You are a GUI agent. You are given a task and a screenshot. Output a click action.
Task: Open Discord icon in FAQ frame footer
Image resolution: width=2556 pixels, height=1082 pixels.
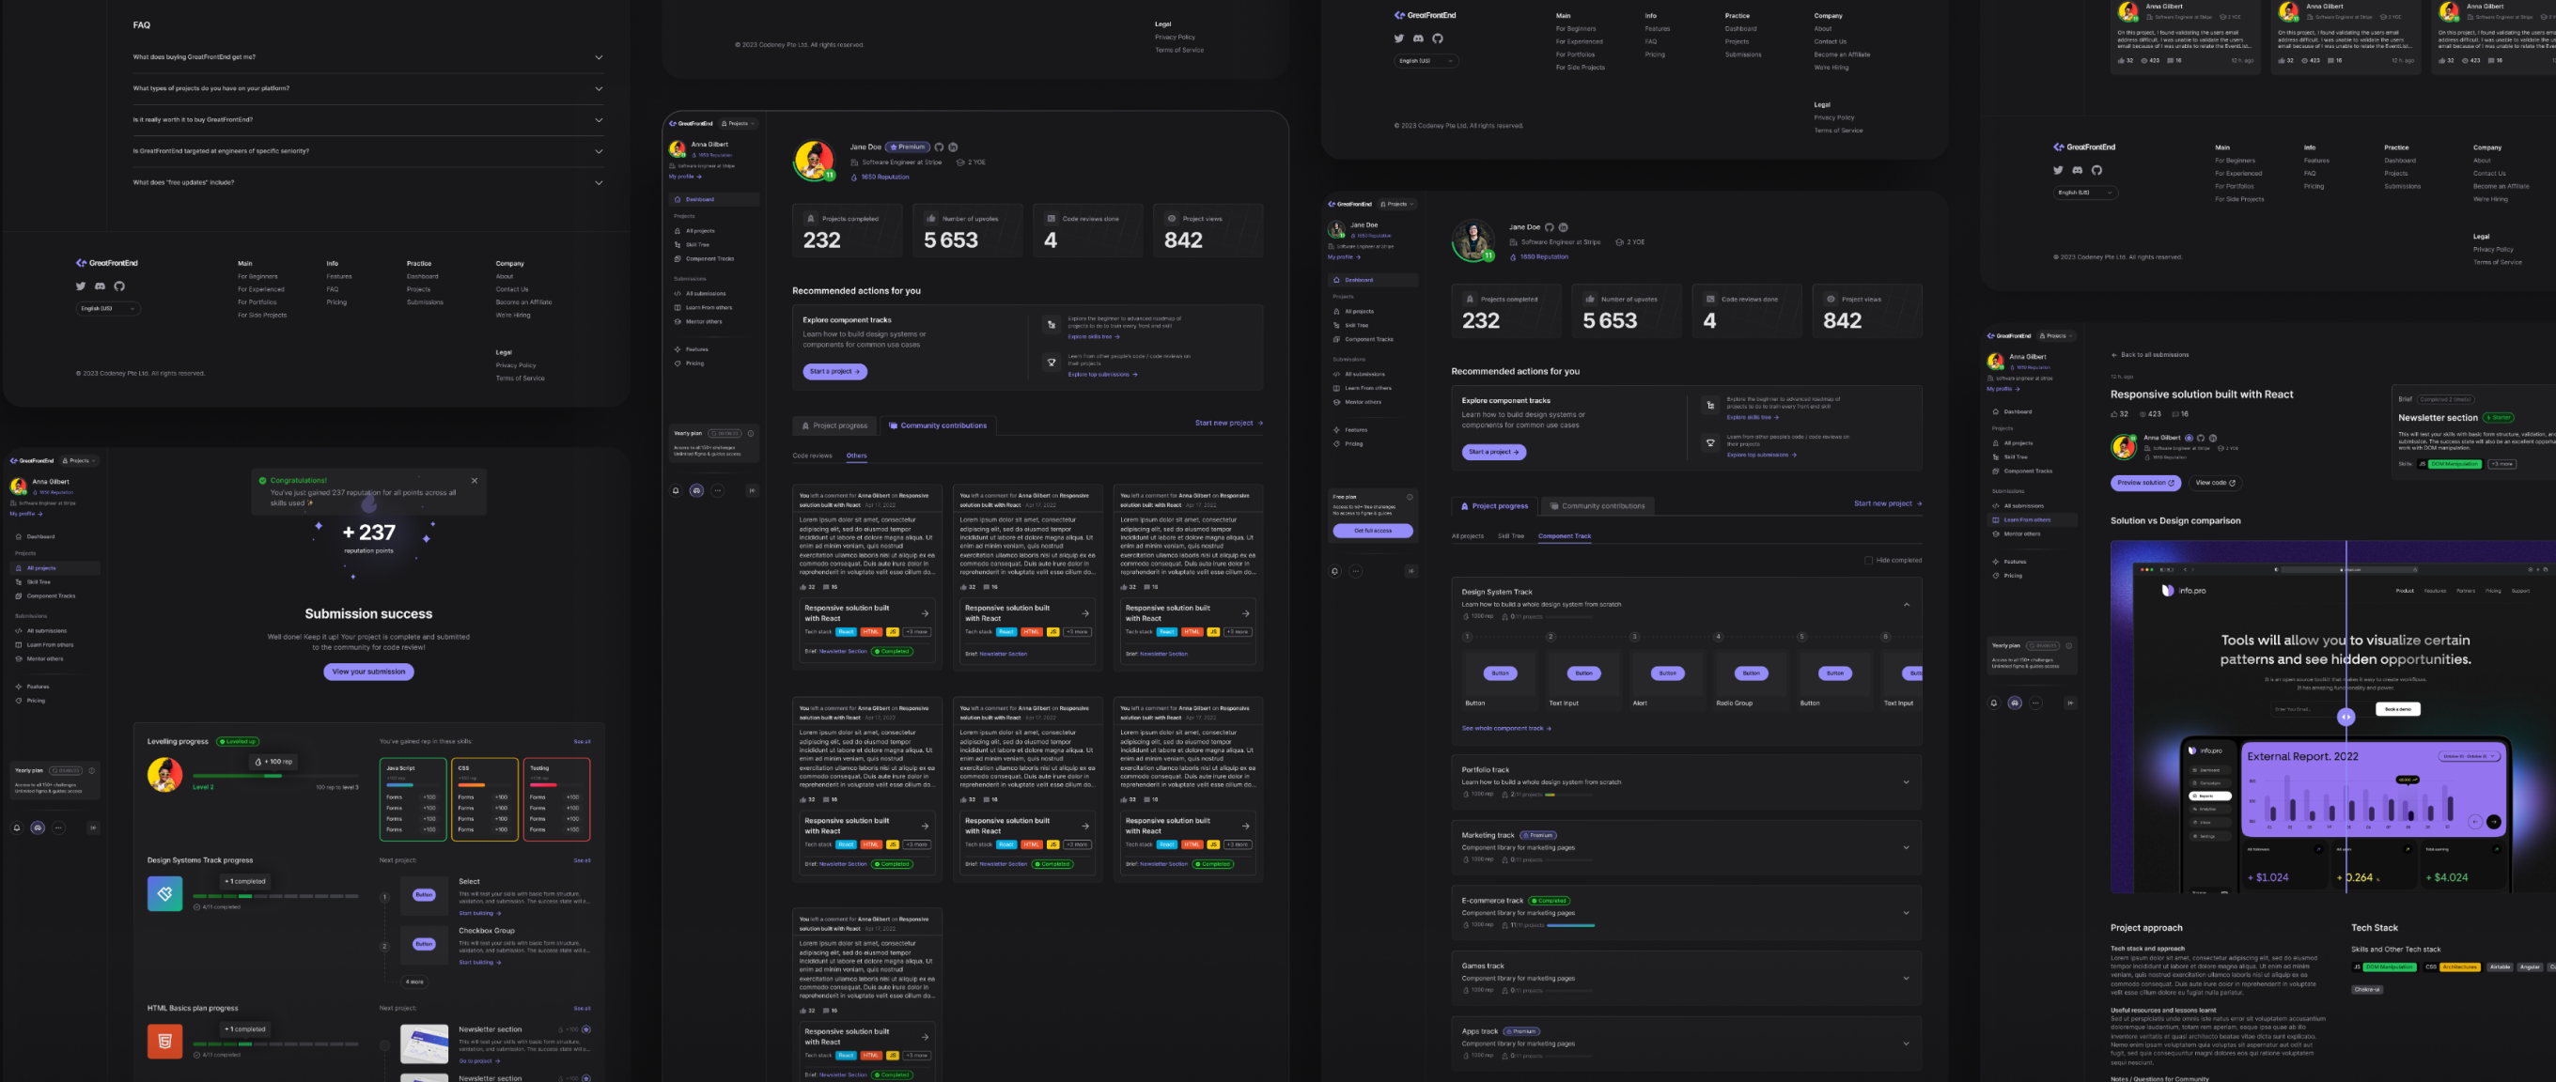click(101, 286)
